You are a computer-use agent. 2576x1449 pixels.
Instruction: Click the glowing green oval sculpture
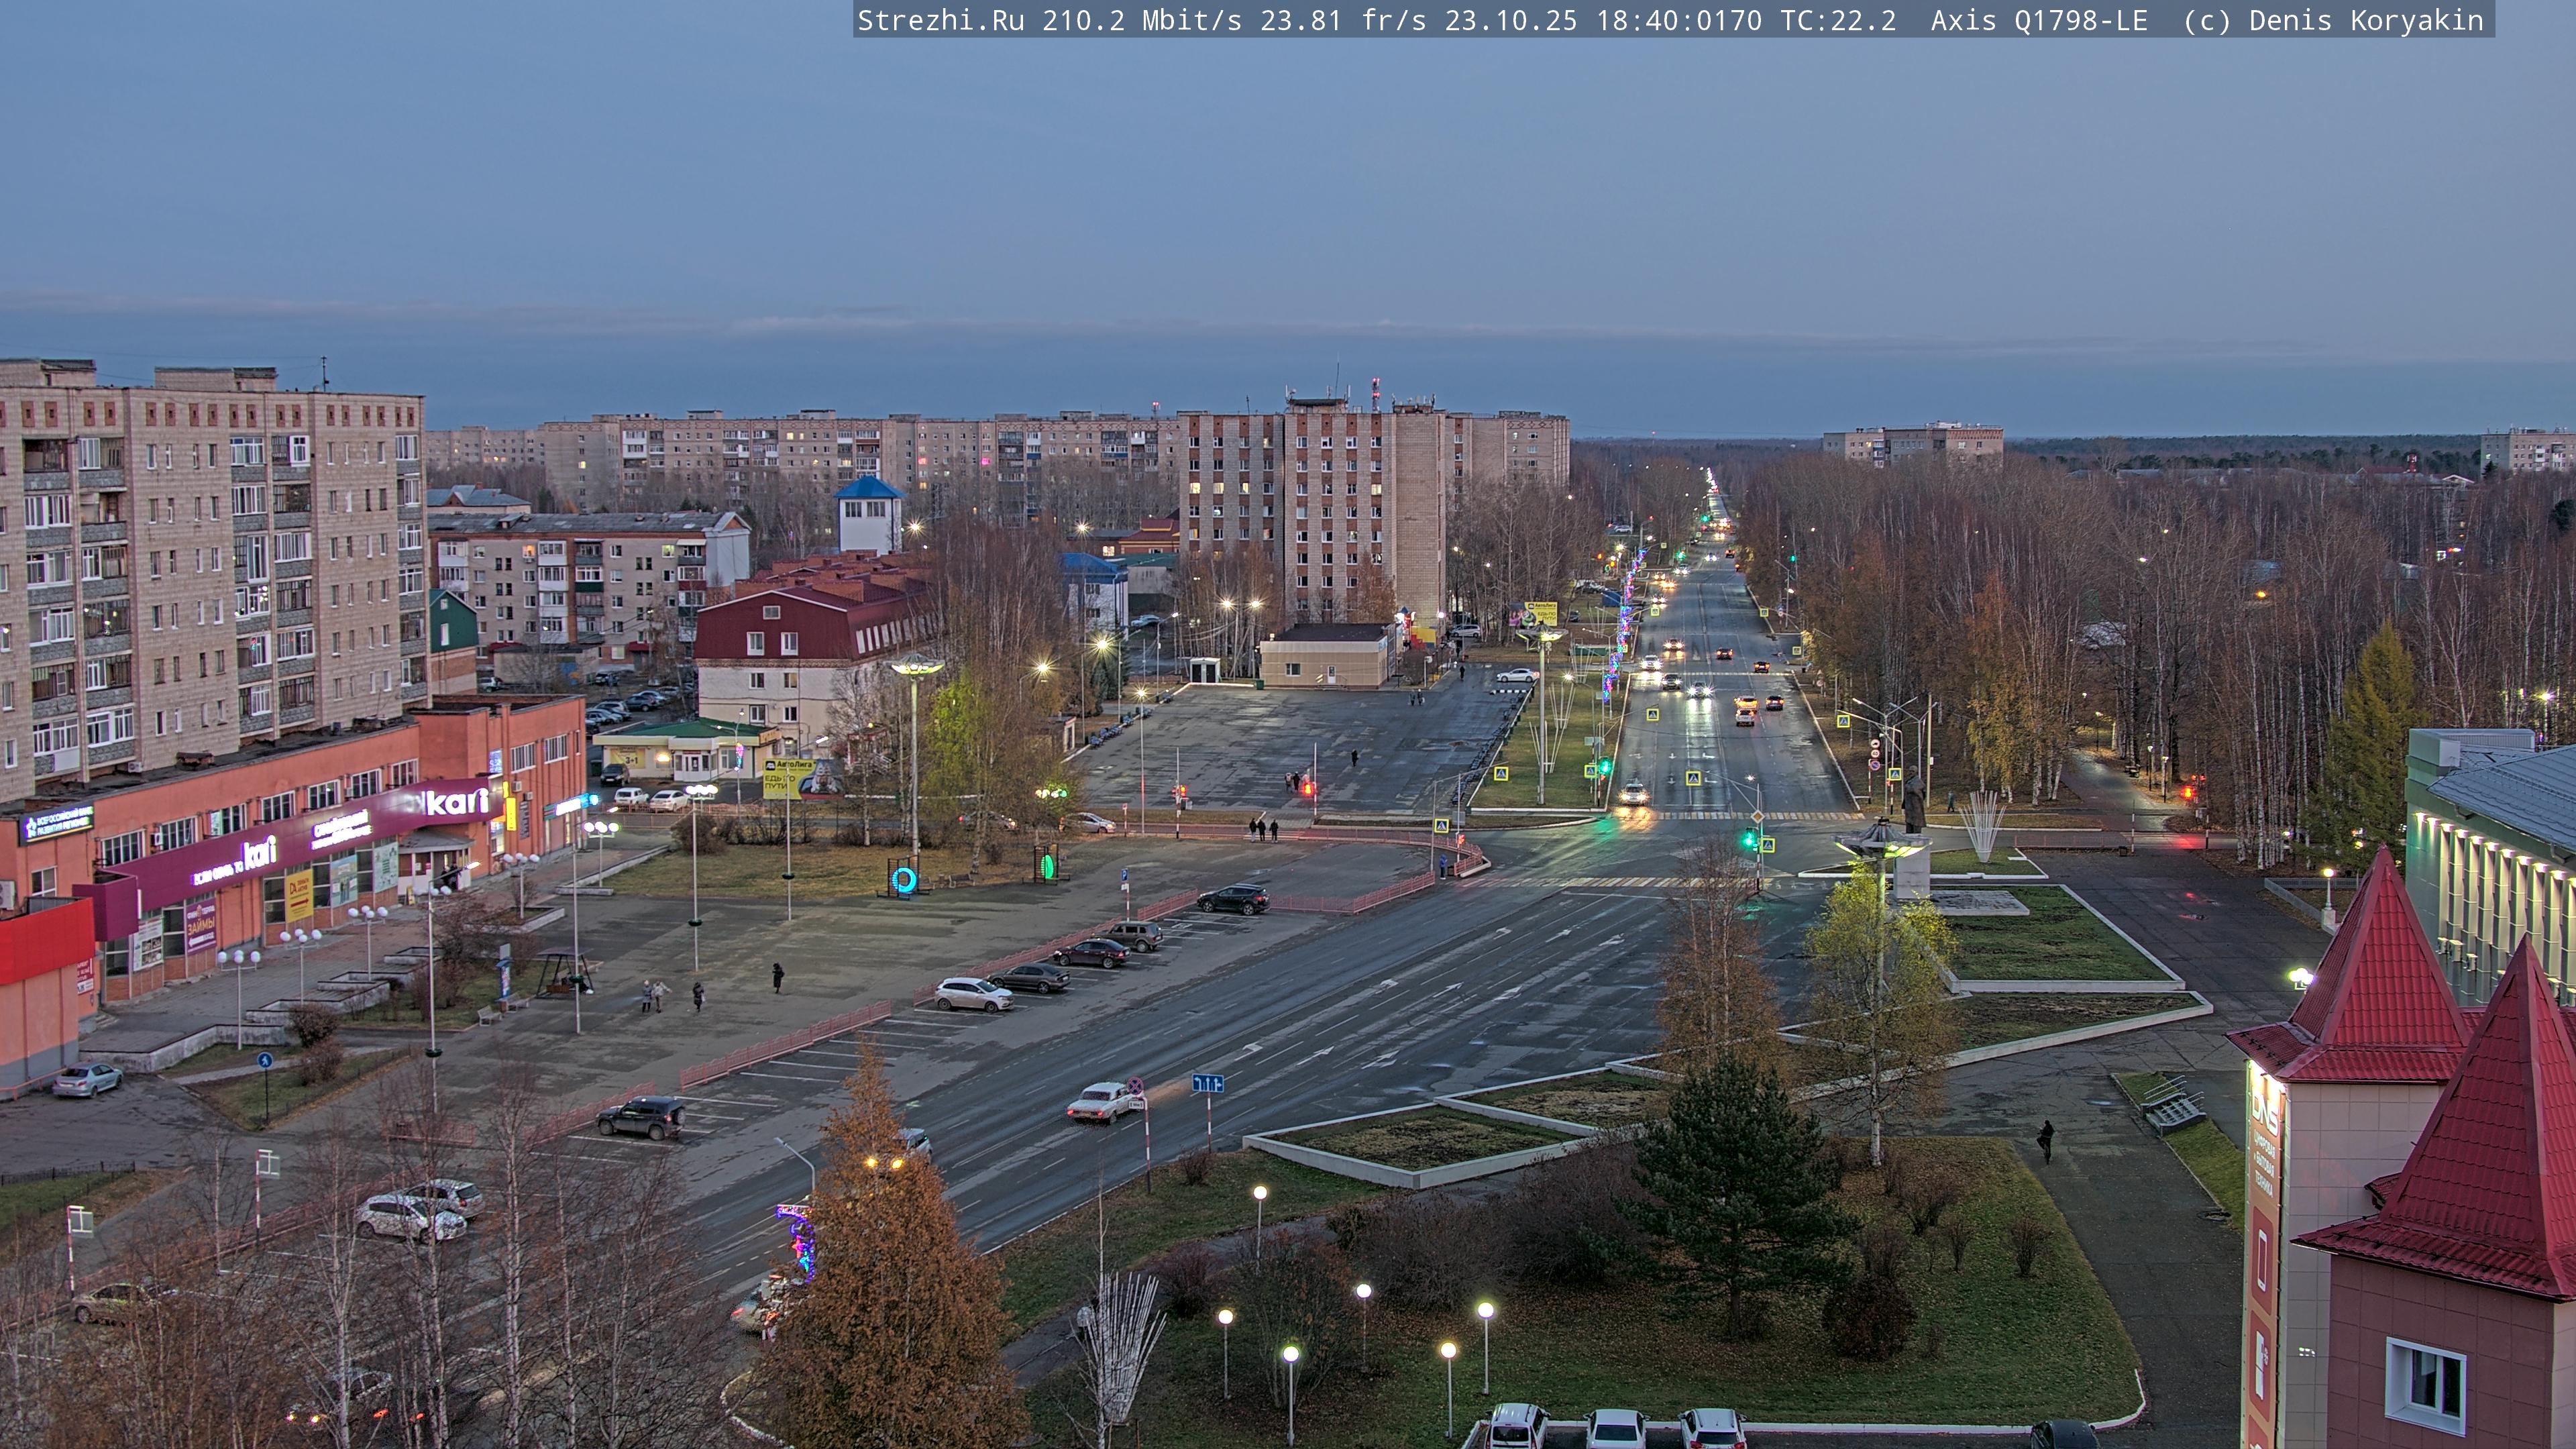(x=1047, y=865)
